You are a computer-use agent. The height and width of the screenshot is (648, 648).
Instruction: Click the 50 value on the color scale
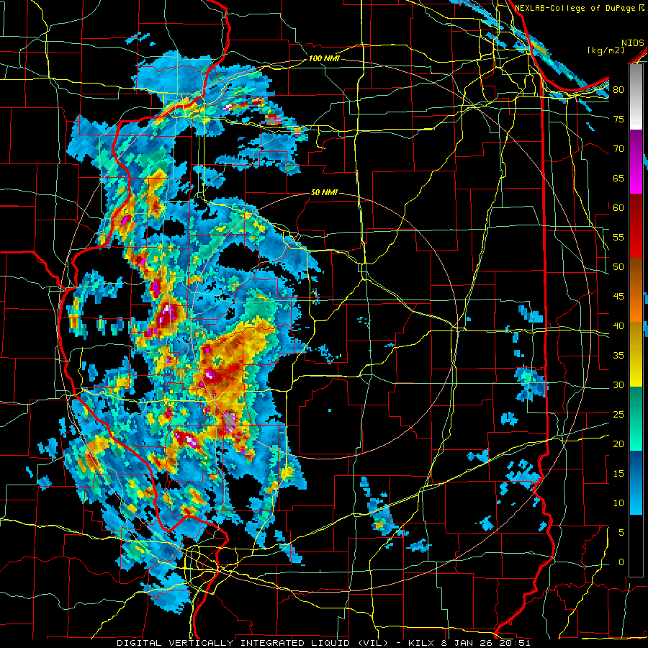618,266
